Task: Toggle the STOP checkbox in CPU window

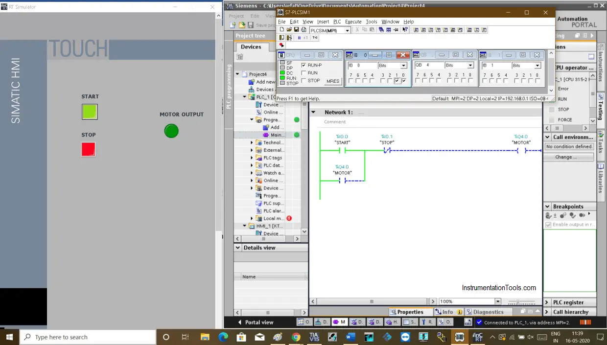Action: click(303, 81)
